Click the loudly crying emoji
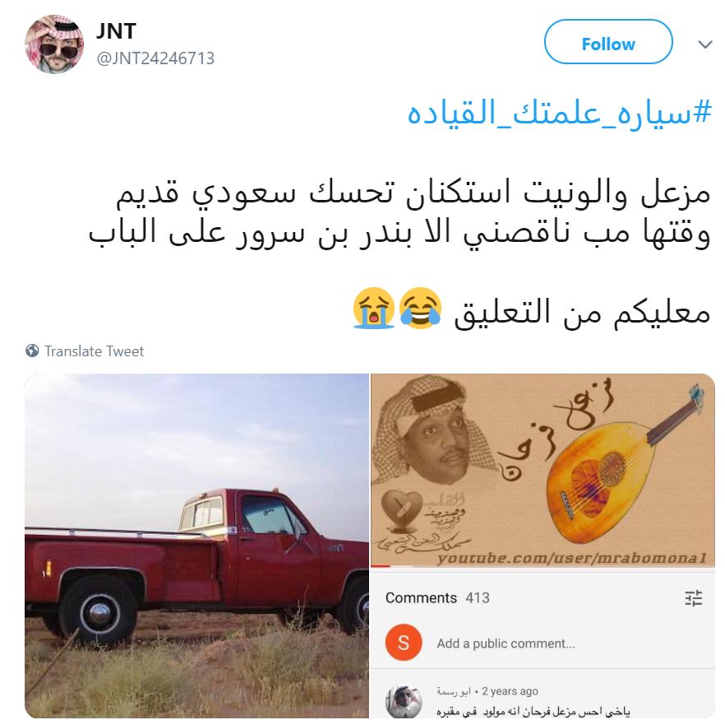This screenshot has height=720, width=725. pos(373,309)
